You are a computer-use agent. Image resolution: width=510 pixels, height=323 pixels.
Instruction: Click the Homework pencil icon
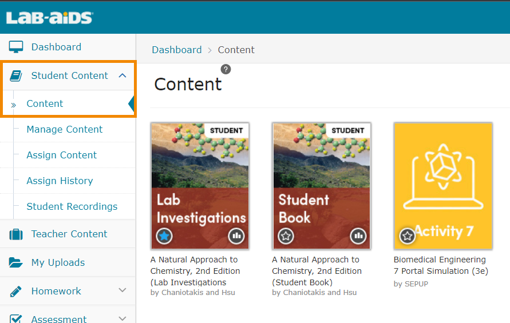16,291
